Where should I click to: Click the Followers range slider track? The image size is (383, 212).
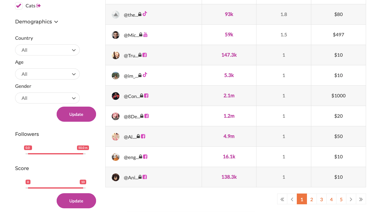pos(55,153)
